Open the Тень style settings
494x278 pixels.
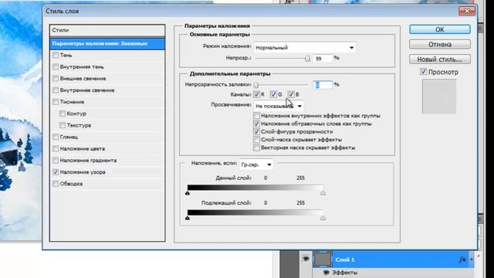[66, 55]
